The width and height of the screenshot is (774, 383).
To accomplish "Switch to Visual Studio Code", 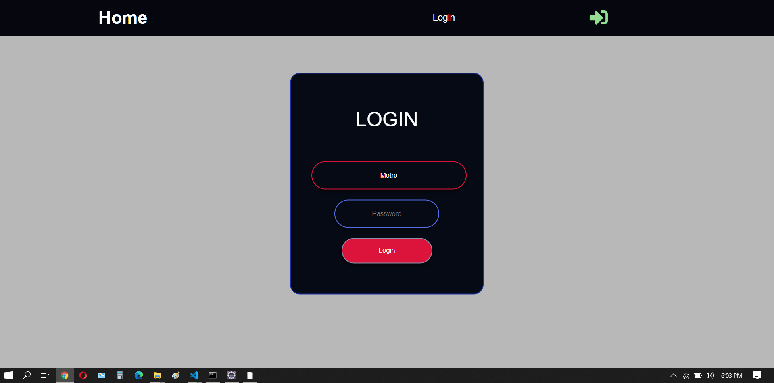I will point(194,375).
